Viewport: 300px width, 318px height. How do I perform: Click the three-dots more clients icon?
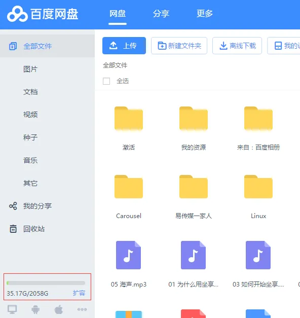tap(82, 309)
